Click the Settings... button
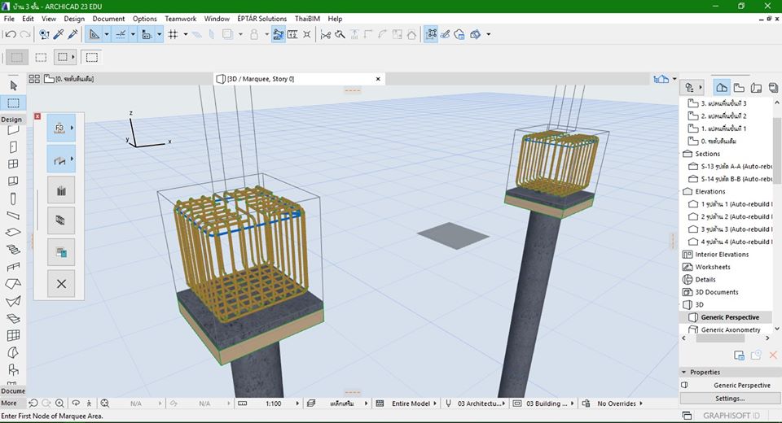Viewport: 782px width, 423px height. 729,399
